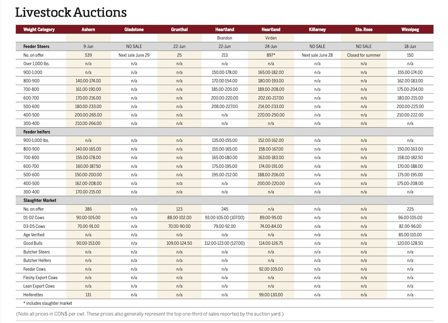
Task: Click the 'Next sale June 29' cell
Action: (x=134, y=55)
